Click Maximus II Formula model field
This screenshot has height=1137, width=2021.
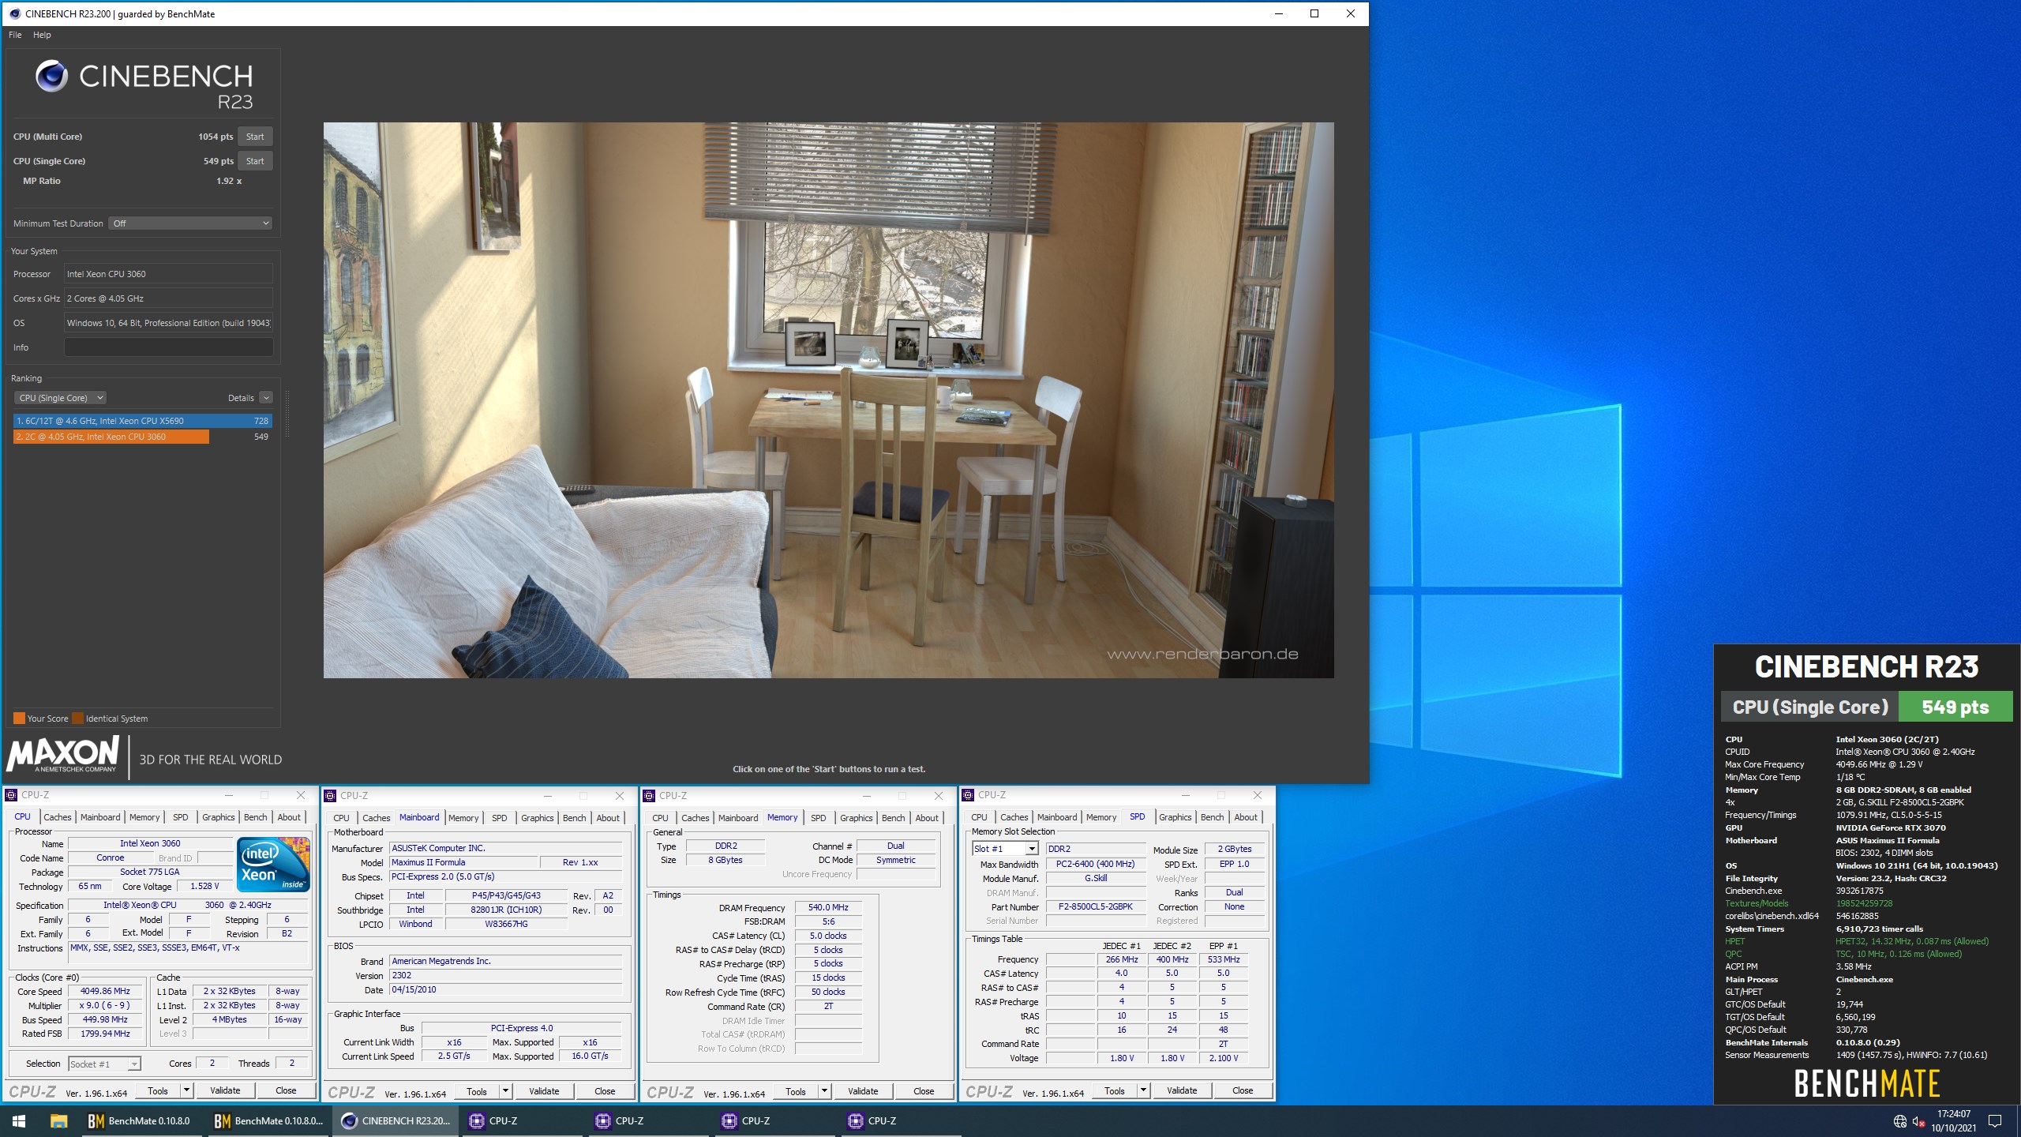point(463,862)
